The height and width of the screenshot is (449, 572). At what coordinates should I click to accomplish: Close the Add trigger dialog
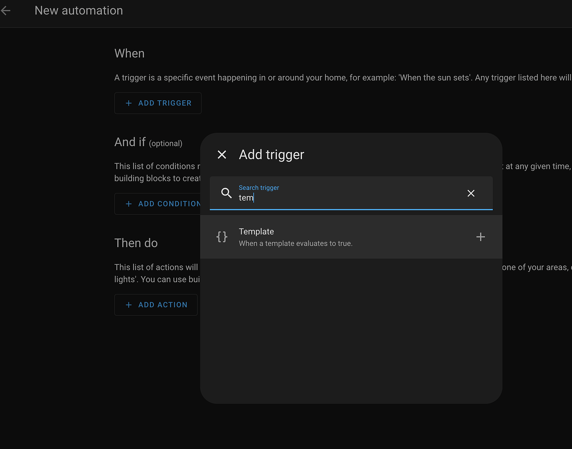tap(222, 154)
